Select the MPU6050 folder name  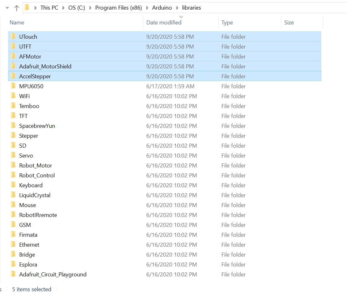pos(31,86)
